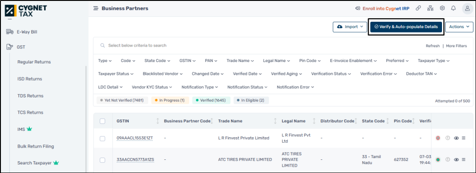
Task: View L R Finvest details via eye icon
Action: pos(456,138)
